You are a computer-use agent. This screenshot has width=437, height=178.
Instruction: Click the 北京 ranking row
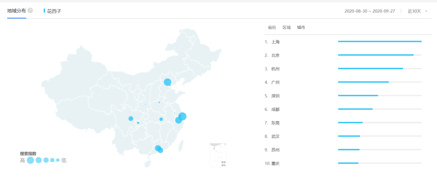(x=344, y=55)
